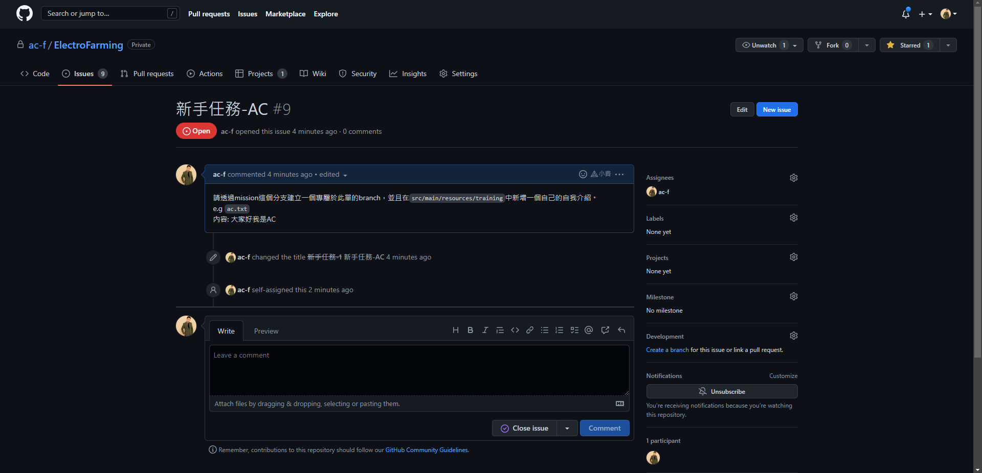The height and width of the screenshot is (473, 982).
Task: Click the New issue button
Action: point(777,109)
